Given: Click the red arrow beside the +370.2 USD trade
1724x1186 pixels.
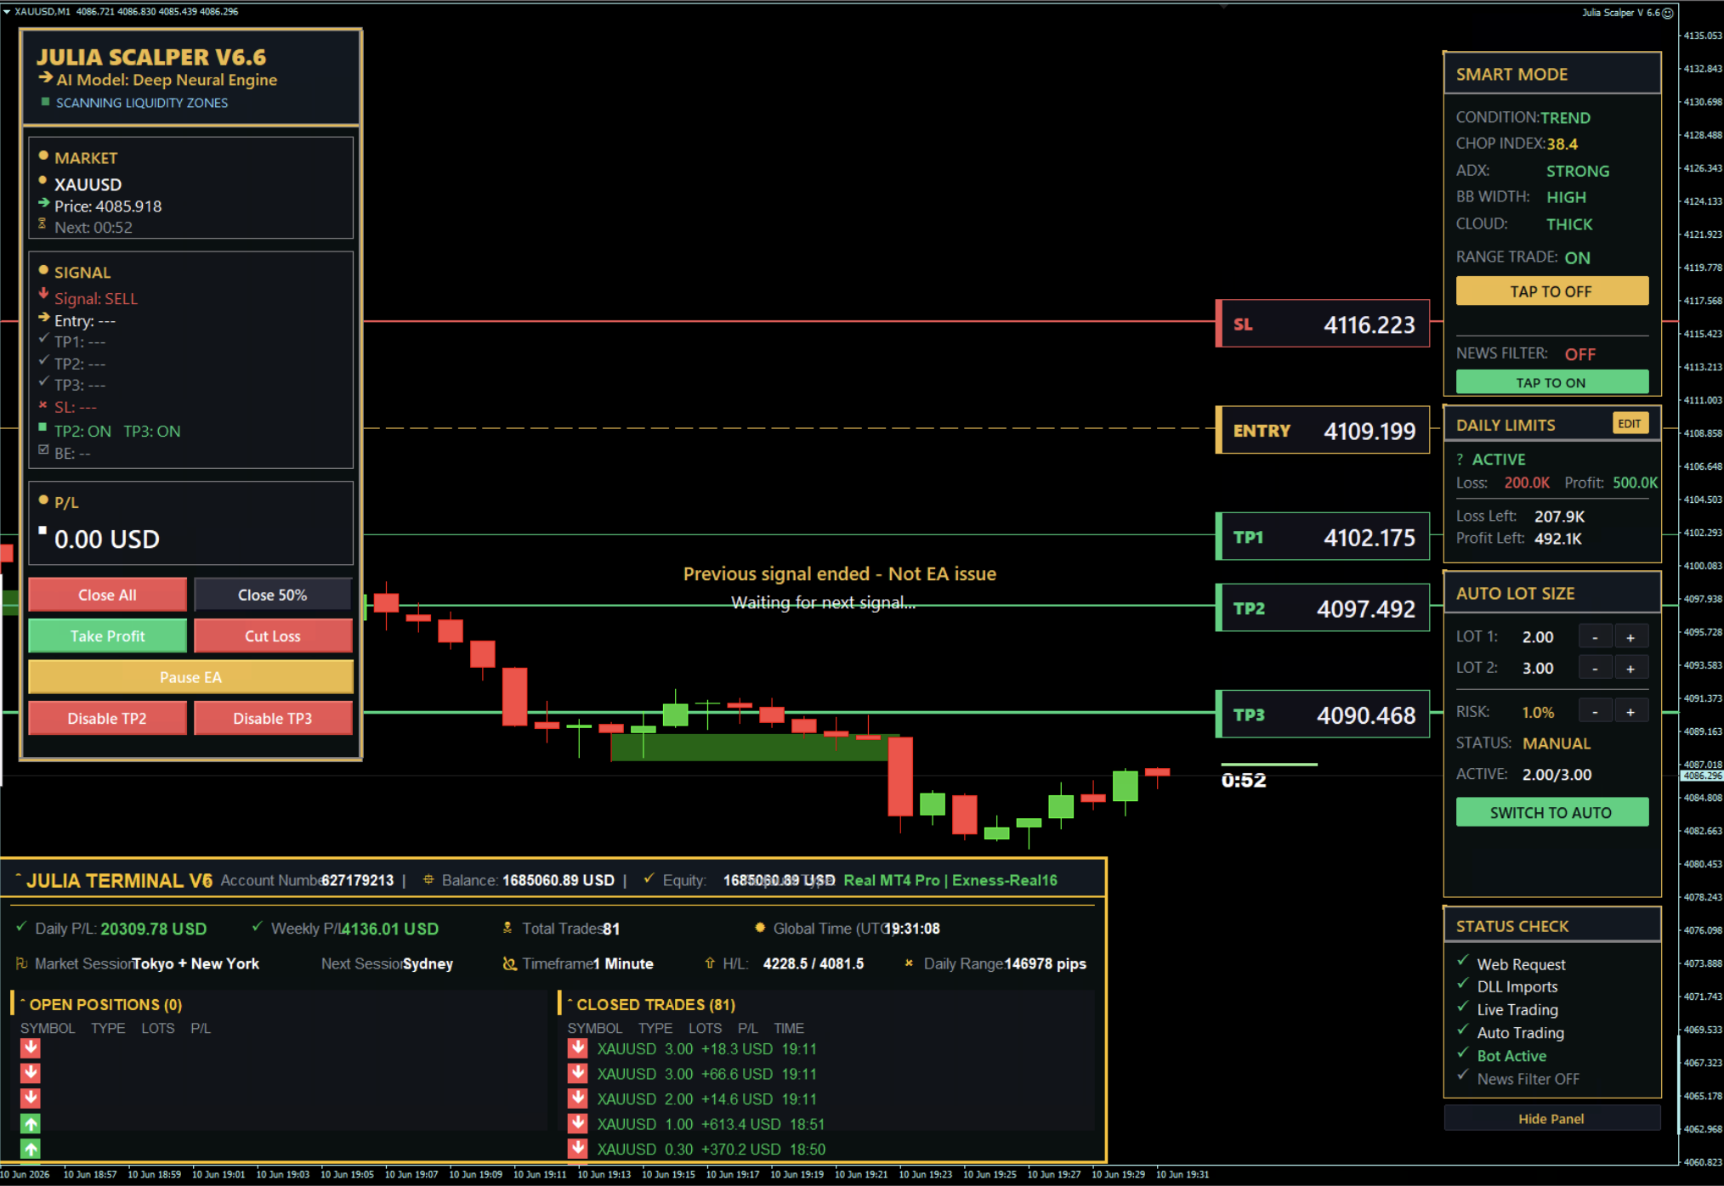Looking at the screenshot, I should (578, 1148).
